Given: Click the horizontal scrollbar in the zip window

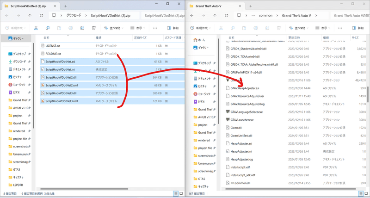Looking at the screenshot, I should click(x=84, y=189).
